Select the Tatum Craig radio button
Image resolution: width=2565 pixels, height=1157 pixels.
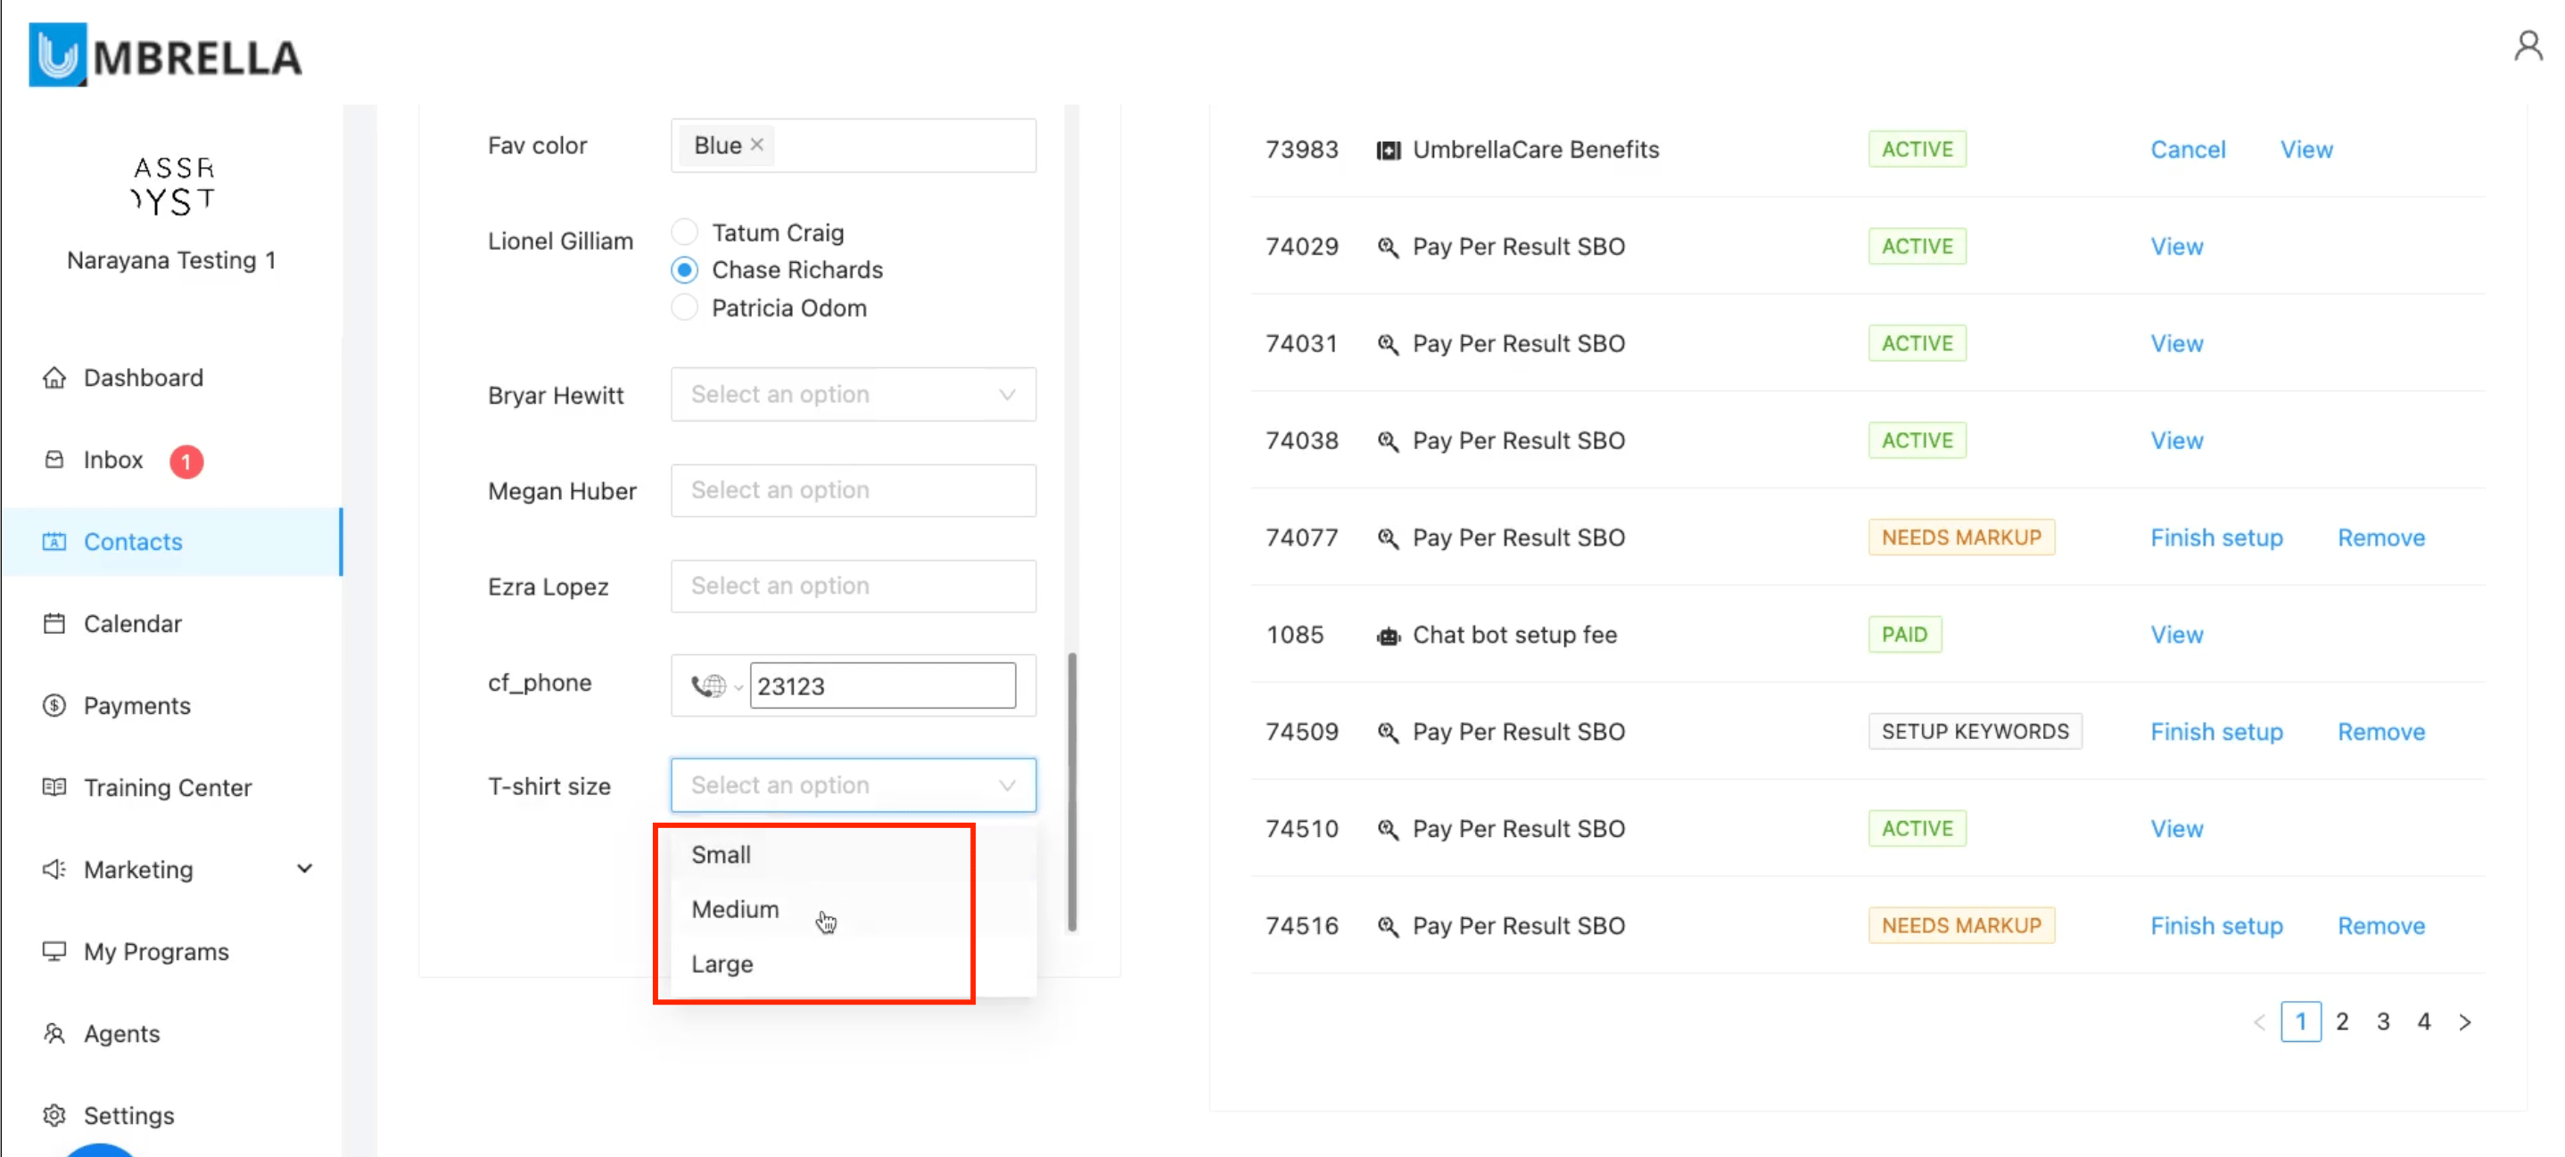coord(684,232)
